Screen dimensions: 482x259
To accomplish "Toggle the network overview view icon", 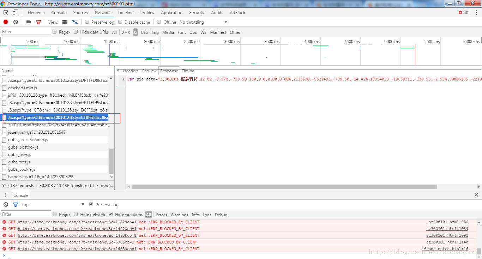I will click(74, 22).
